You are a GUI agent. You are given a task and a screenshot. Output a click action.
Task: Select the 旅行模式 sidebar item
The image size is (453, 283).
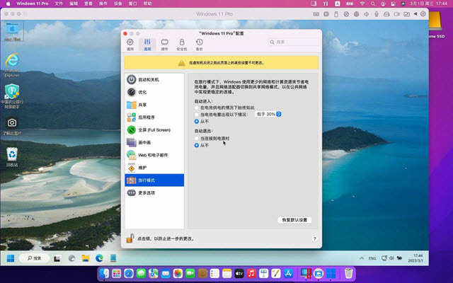click(154, 180)
